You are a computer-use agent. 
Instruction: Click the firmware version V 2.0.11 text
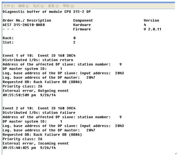[152, 29]
